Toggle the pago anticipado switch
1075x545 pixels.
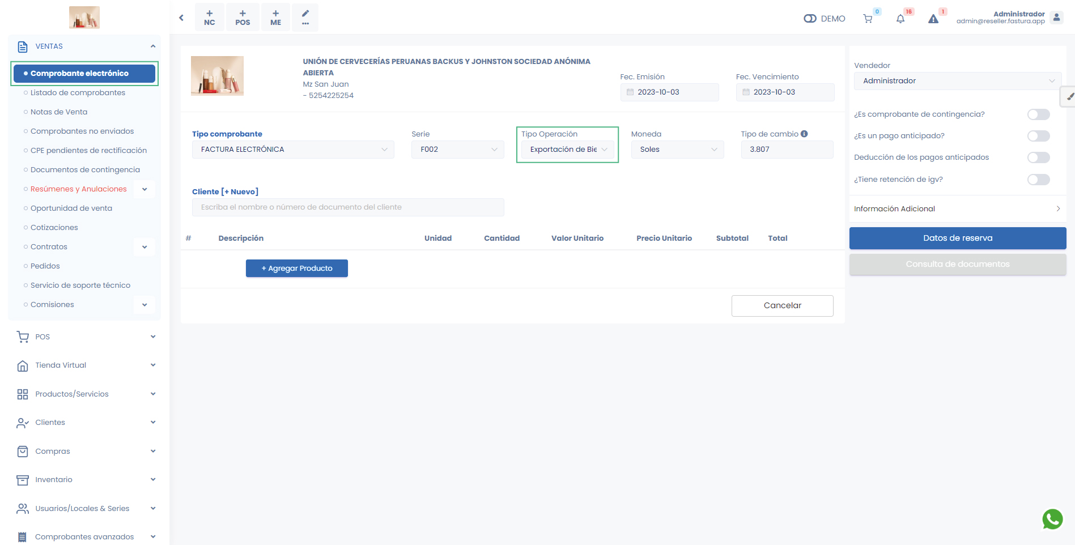tap(1038, 136)
